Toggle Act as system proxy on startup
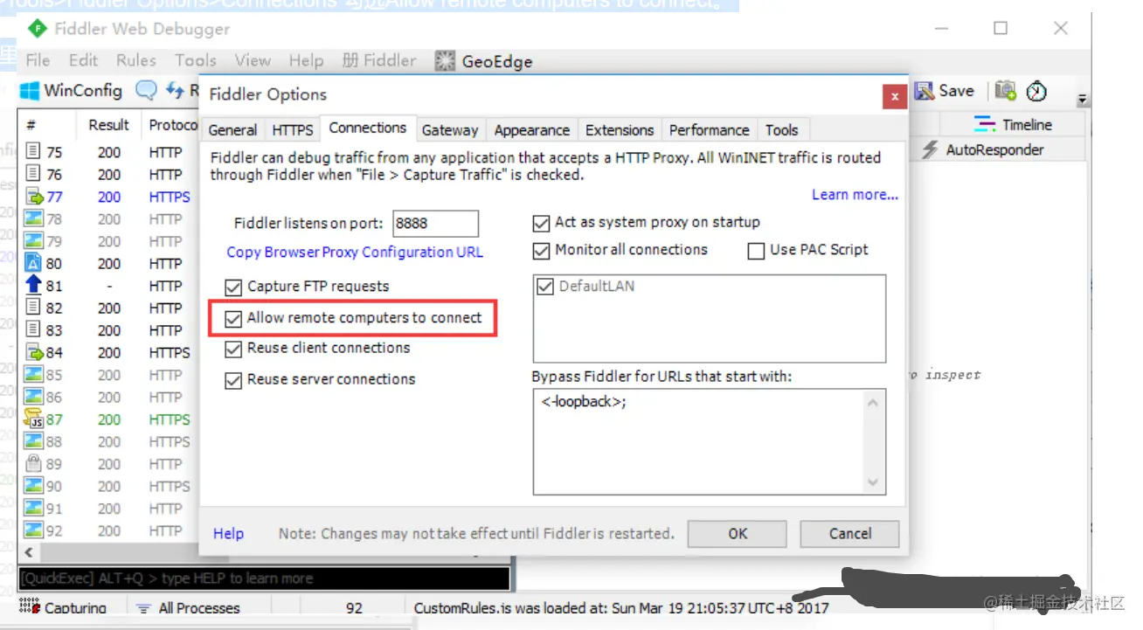Image resolution: width=1143 pixels, height=630 pixels. coord(541,223)
